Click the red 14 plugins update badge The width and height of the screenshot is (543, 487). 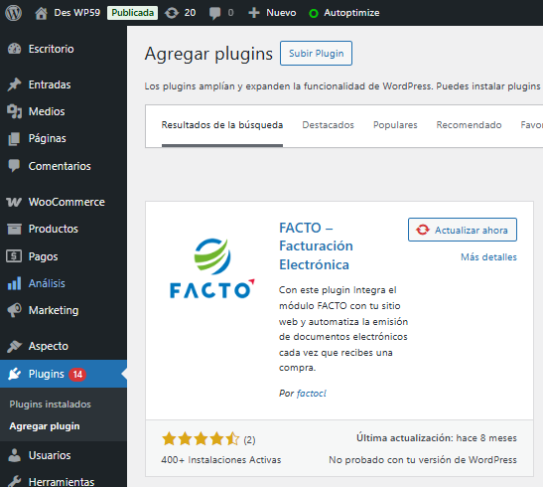77,375
